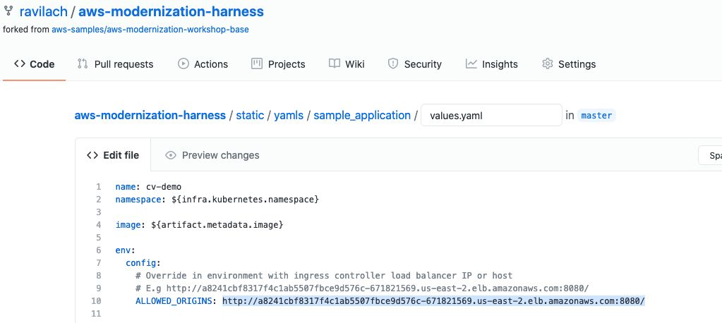The height and width of the screenshot is (323, 722).
Task: Switch to the Pull requests tab
Action: tap(115, 64)
